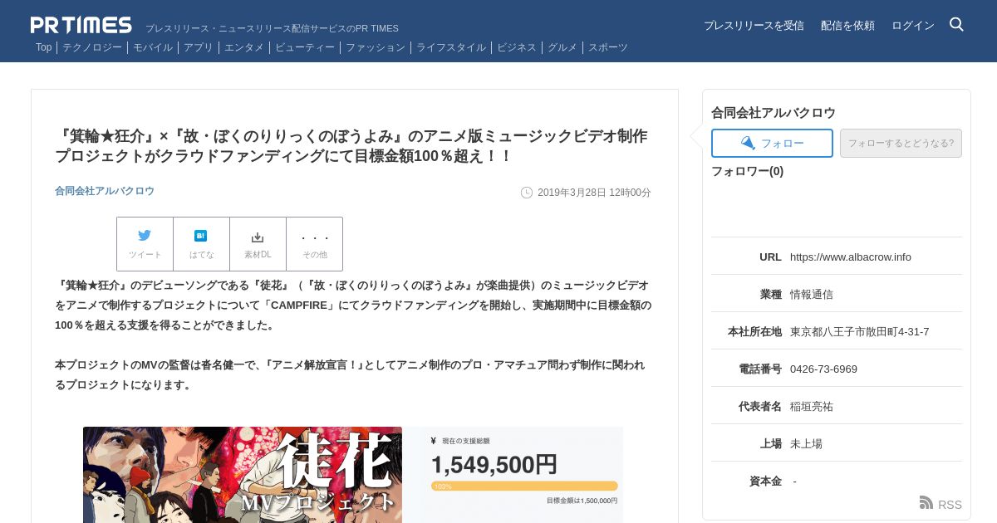Viewport: 997px width, 523px height.
Task: Click the 未上場 listing status
Action: pyautogui.click(x=806, y=443)
